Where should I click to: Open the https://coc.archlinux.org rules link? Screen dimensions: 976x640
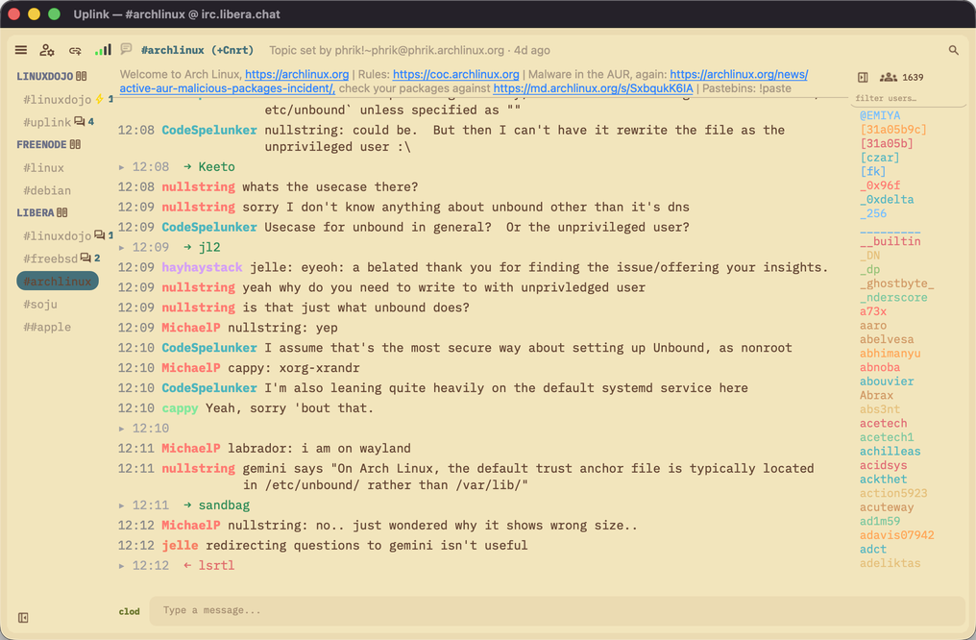click(x=455, y=74)
